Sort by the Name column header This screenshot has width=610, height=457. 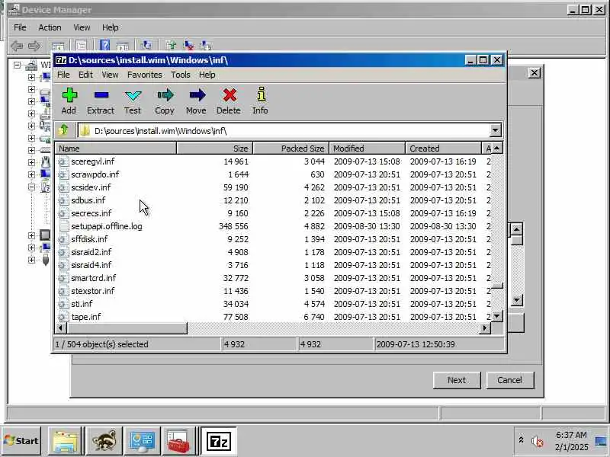[x=116, y=149]
